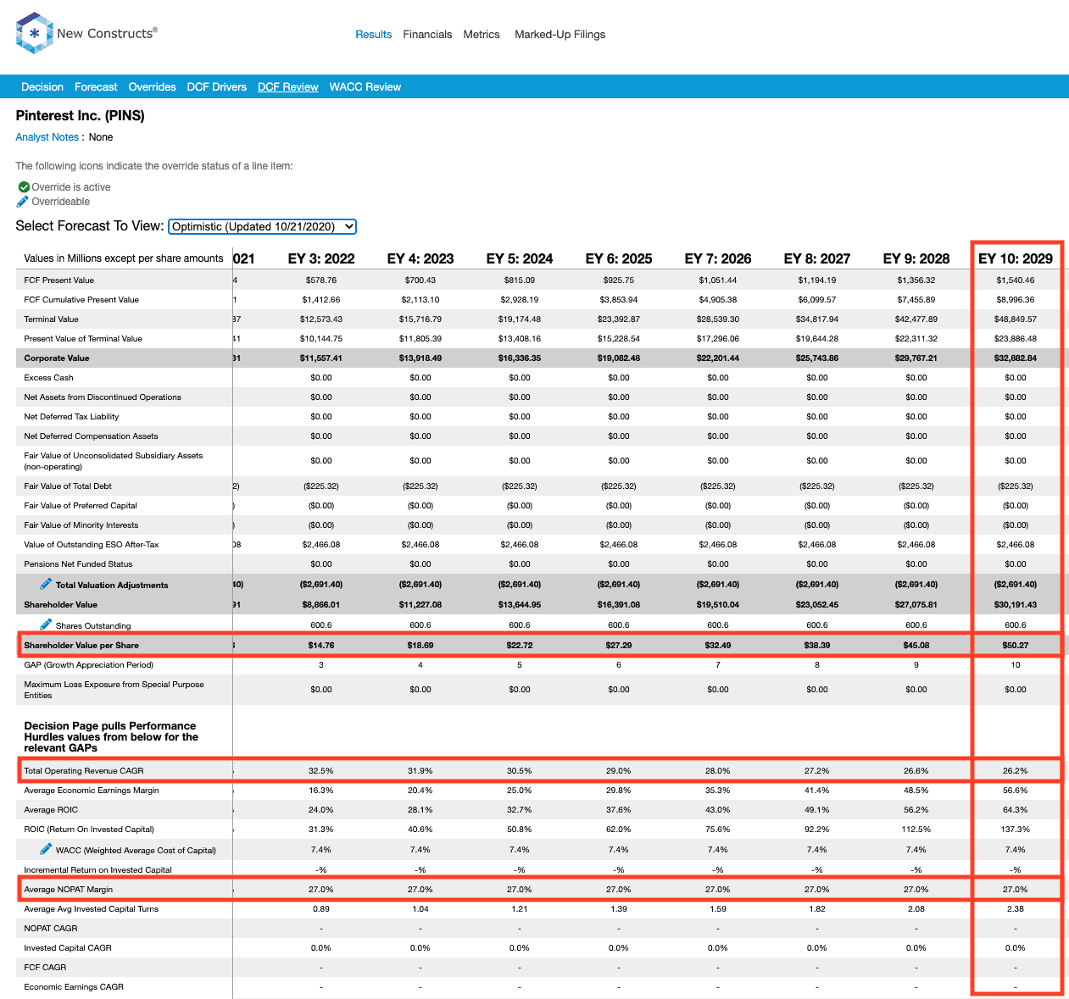Image resolution: width=1069 pixels, height=999 pixels.
Task: Click the 'GAP (Growth Appreciation Period)' label
Action: (x=89, y=665)
